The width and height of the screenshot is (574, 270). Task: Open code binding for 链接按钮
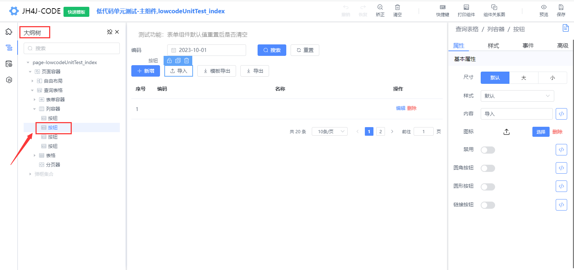(561, 205)
